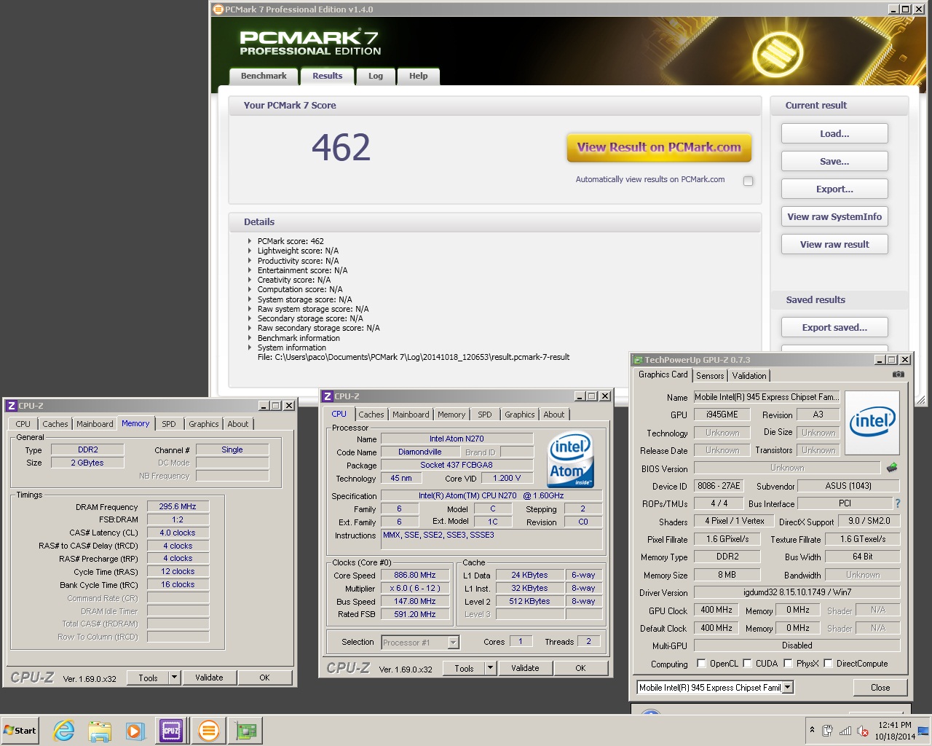Click the DRAM Frequency value 295.6 MHz

178,506
